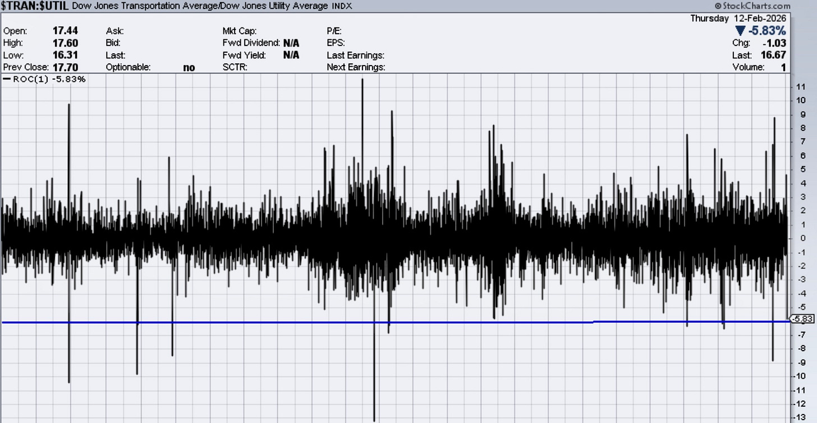This screenshot has width=817, height=423.
Task: Click the Optionable value 'no'
Action: click(189, 67)
